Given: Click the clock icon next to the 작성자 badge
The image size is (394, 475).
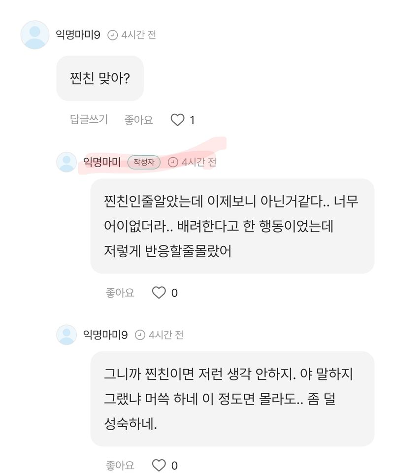Looking at the screenshot, I should tap(173, 162).
